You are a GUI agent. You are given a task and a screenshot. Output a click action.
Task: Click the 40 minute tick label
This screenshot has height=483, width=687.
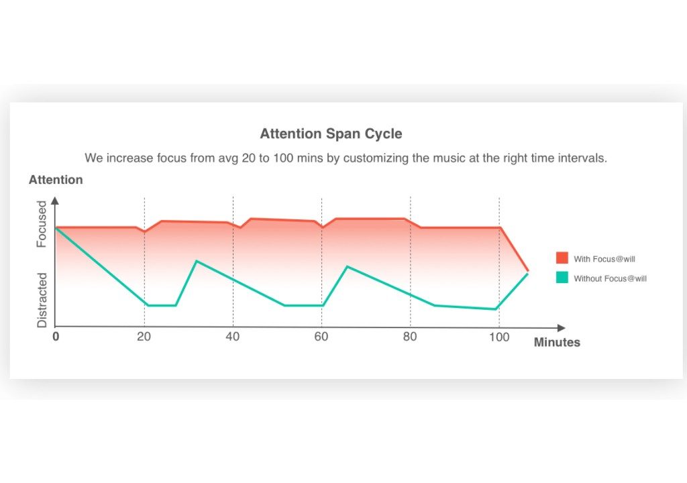233,337
